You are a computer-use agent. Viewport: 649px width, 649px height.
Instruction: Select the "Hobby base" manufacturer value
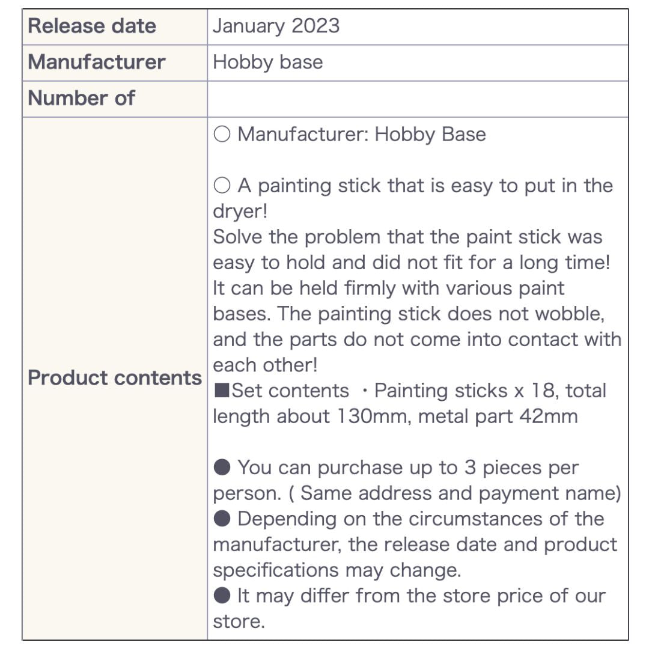coord(267,62)
